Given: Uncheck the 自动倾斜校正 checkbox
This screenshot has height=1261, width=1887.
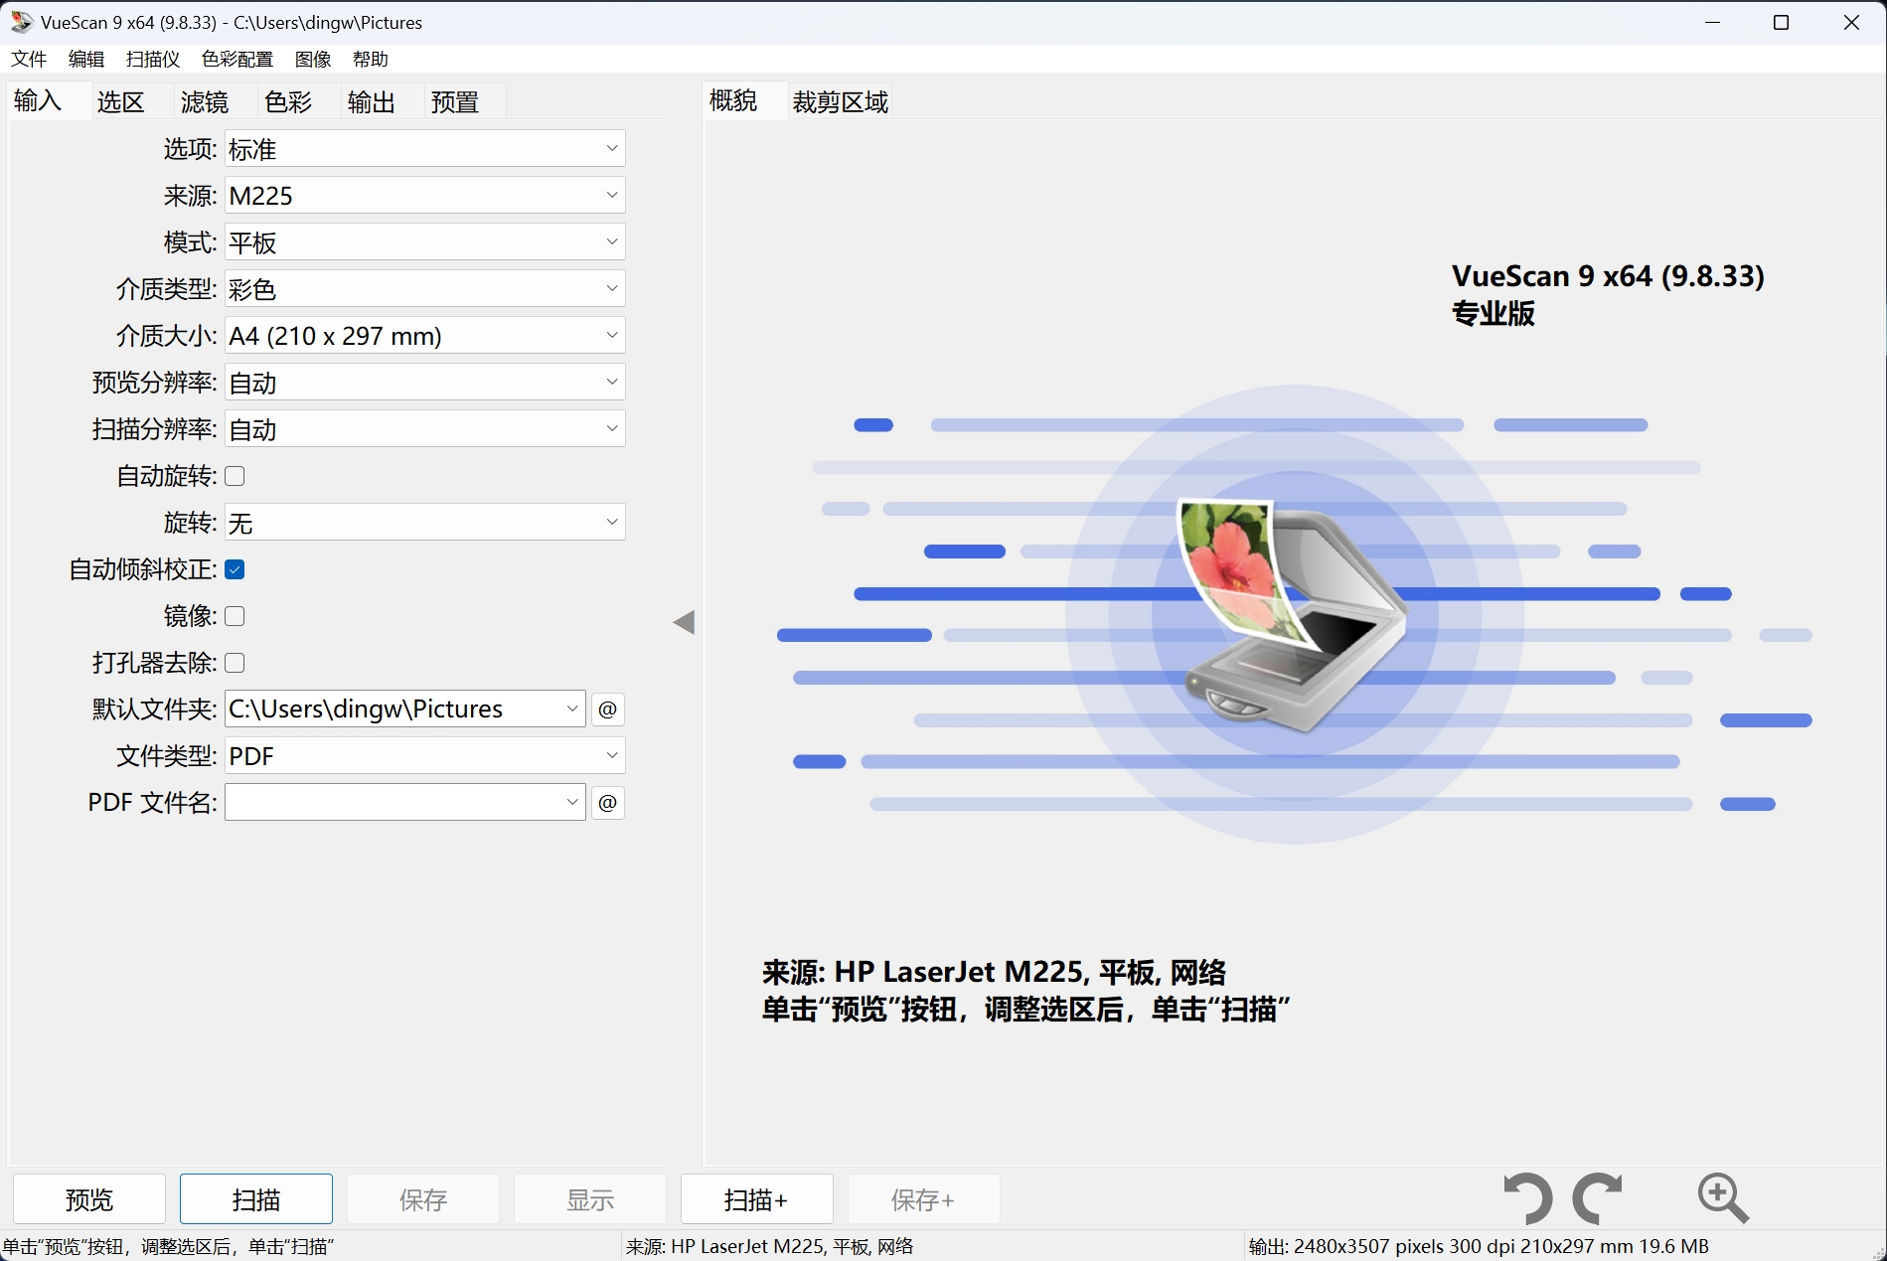Looking at the screenshot, I should point(236,570).
